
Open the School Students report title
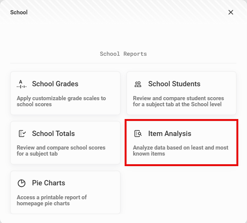174,84
